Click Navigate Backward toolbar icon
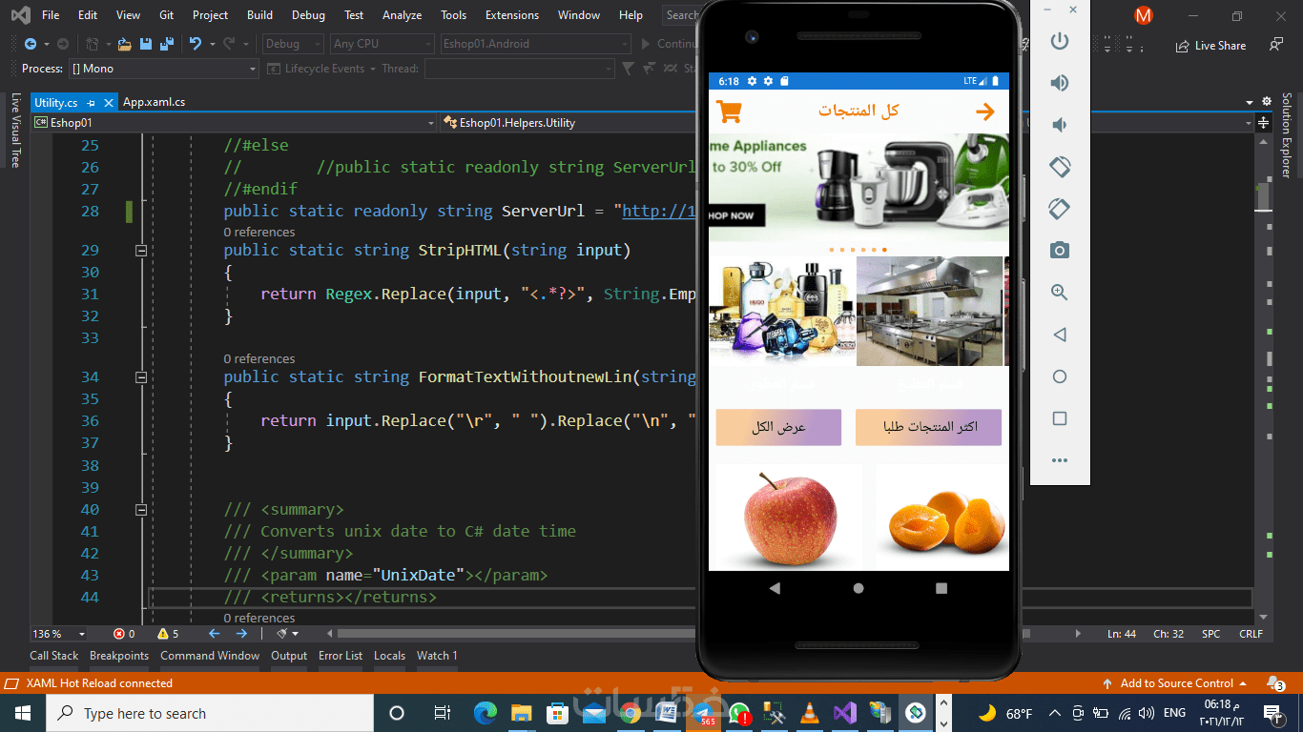1303x732 pixels. [x=31, y=44]
